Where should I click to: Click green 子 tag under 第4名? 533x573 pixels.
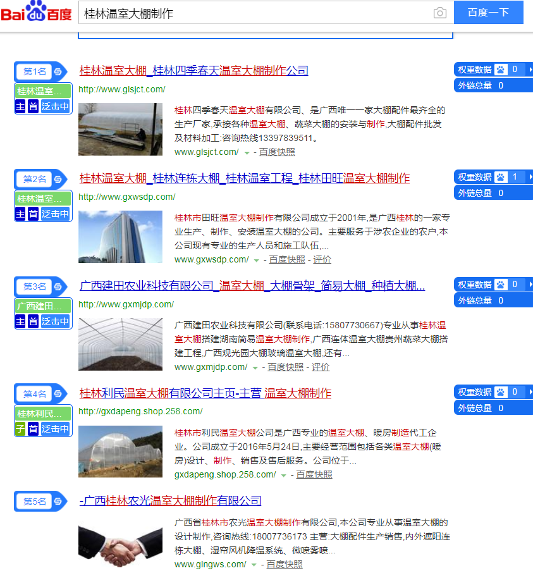point(20,429)
